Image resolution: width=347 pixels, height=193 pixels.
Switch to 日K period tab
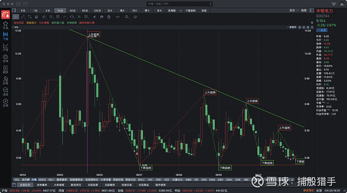tap(110, 10)
